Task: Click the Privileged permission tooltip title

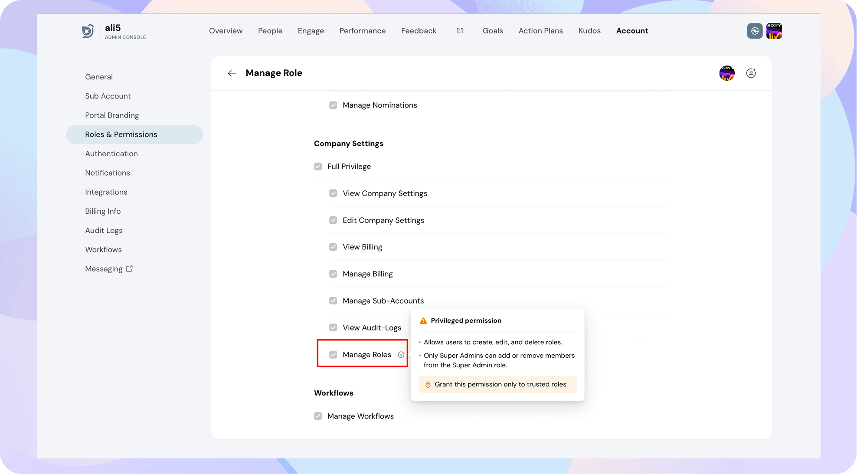Action: [466, 320]
